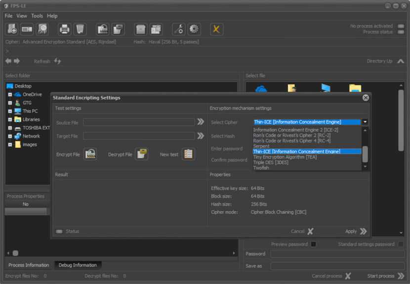Enable the Preview password checkbox
410x284 pixels.
tap(313, 244)
